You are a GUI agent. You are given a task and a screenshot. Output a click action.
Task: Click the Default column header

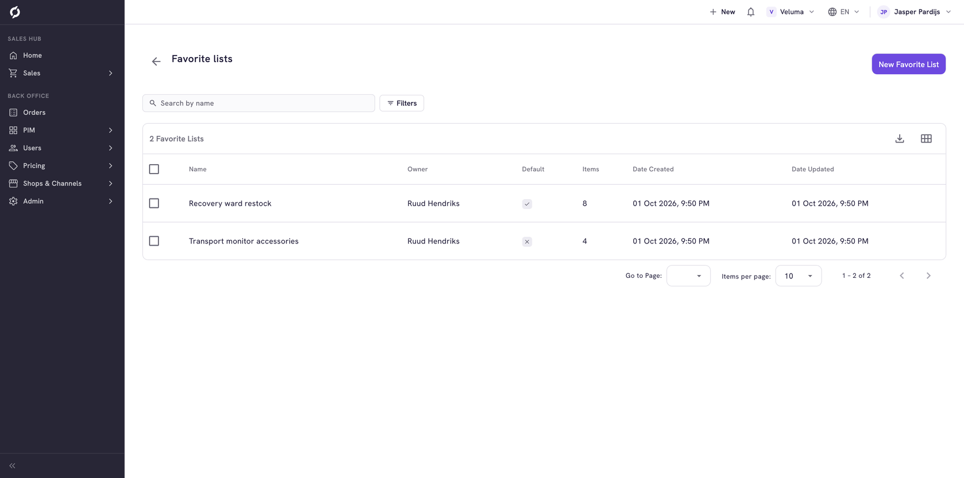pos(533,169)
